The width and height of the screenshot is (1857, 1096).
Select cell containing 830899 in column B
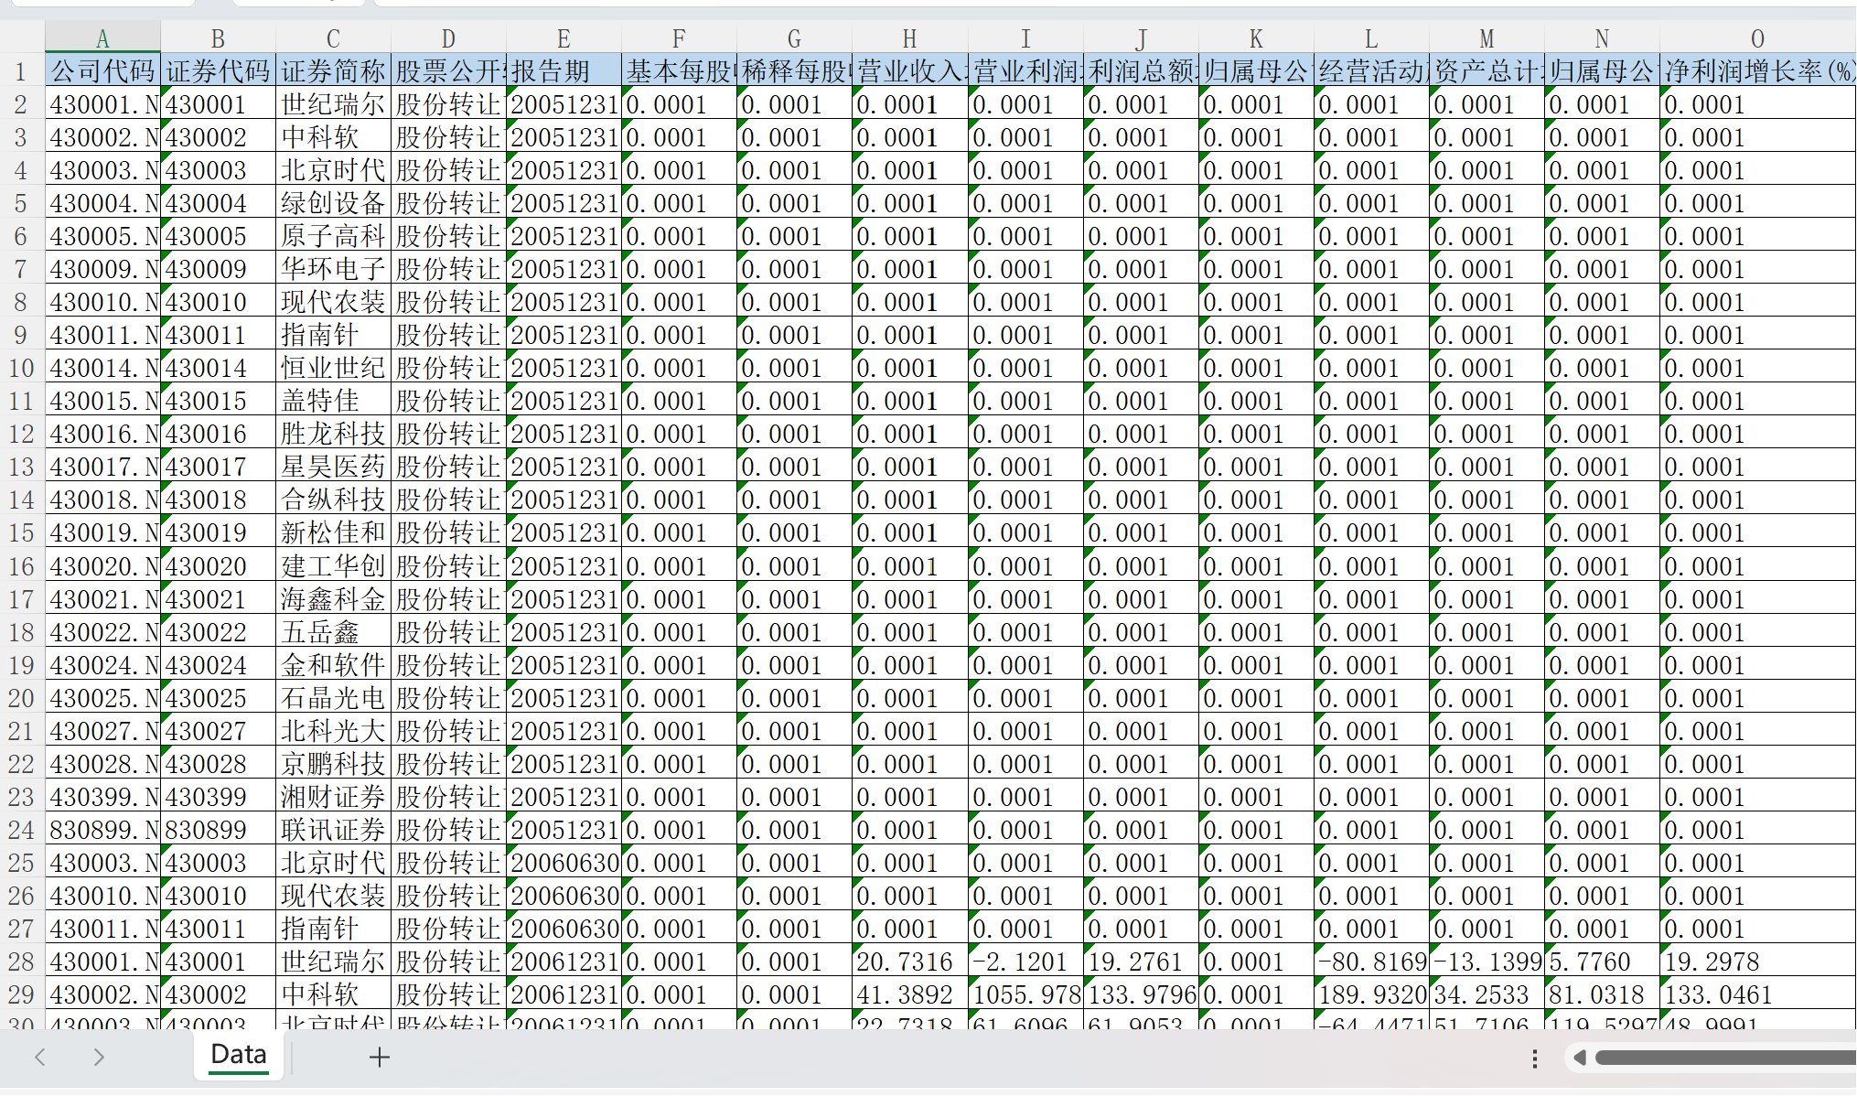click(218, 830)
